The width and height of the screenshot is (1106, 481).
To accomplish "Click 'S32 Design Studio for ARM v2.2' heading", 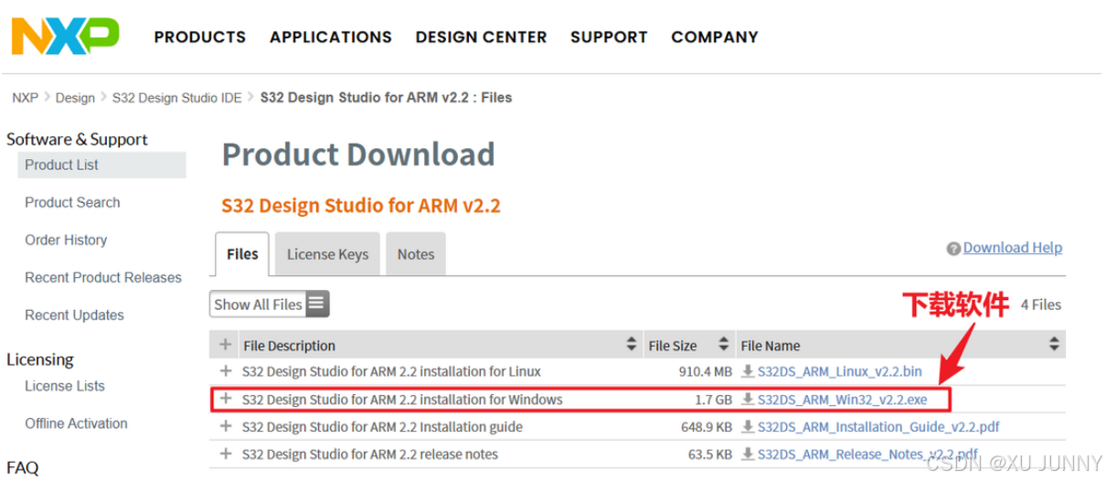I will [361, 206].
